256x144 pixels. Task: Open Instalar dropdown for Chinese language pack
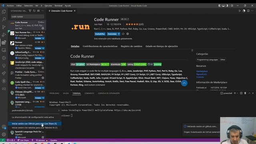pyautogui.click(x=43, y=98)
